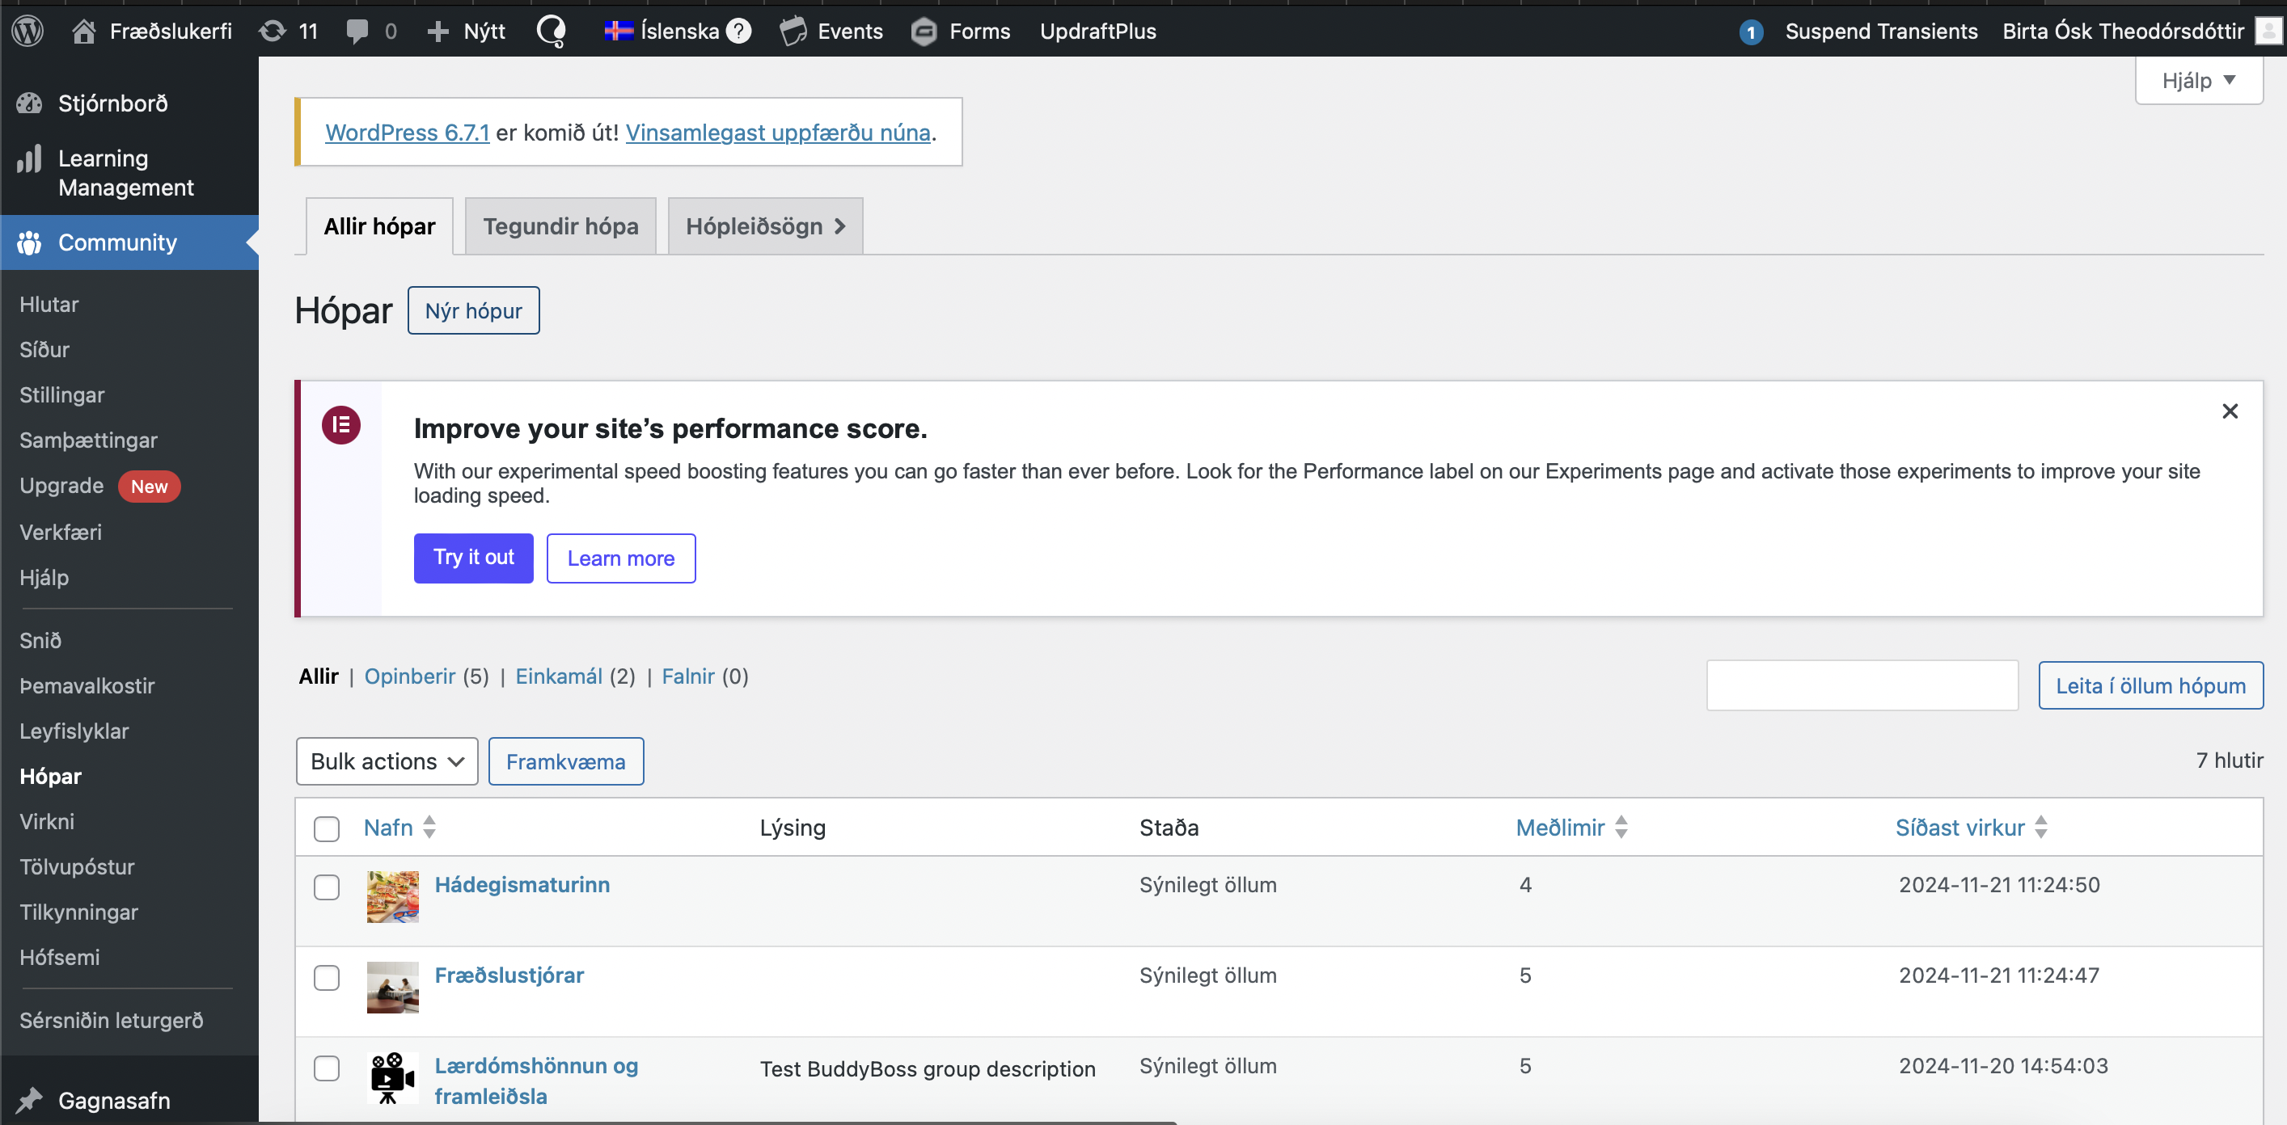
Task: Click the comments bubble icon
Action: 357,31
